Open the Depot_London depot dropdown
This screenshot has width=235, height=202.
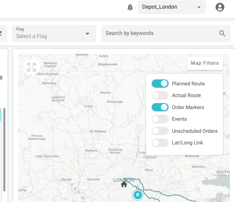pos(172,7)
